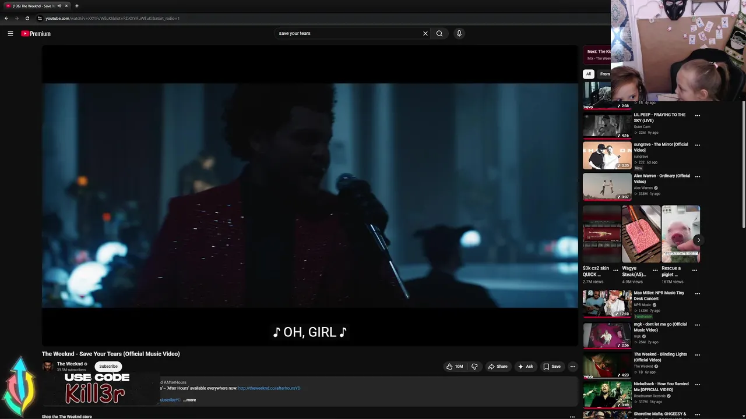746x419 pixels.
Task: Open the theweeknd.co/afterhoursYD link
Action: 269,388
